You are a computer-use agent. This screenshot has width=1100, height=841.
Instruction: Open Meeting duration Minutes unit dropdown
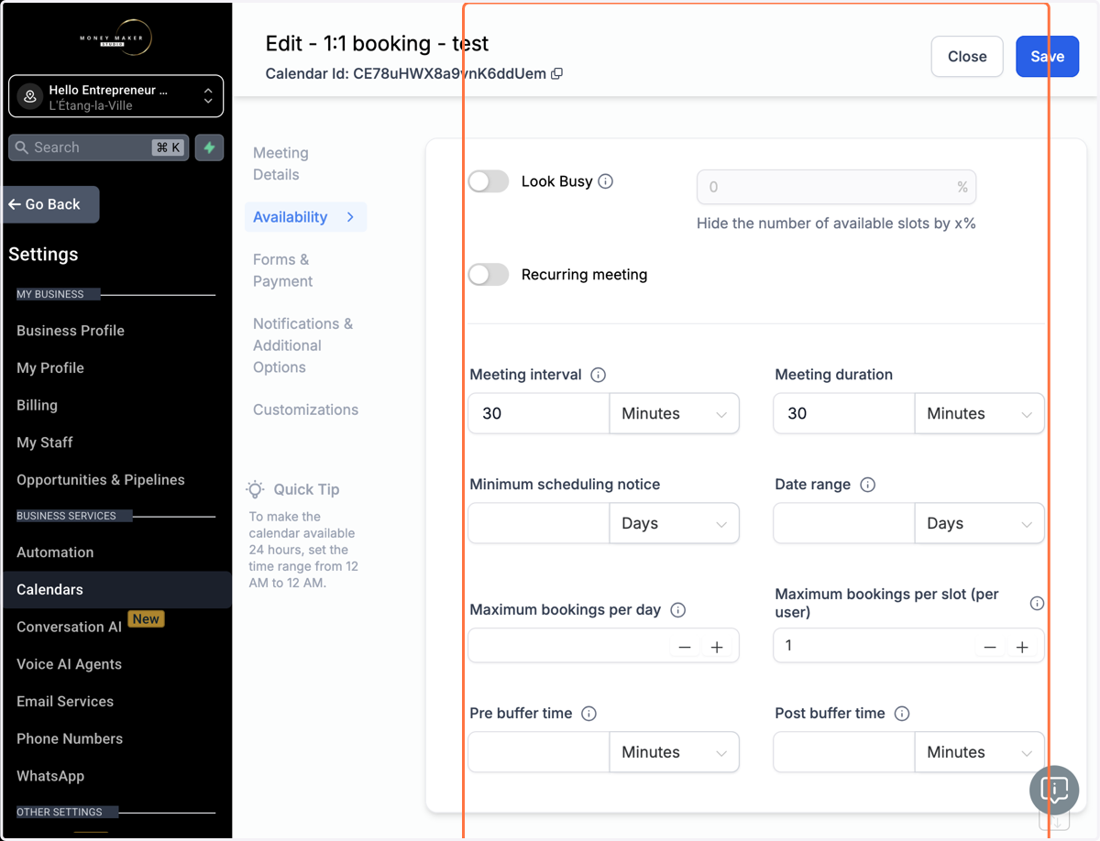coord(979,414)
